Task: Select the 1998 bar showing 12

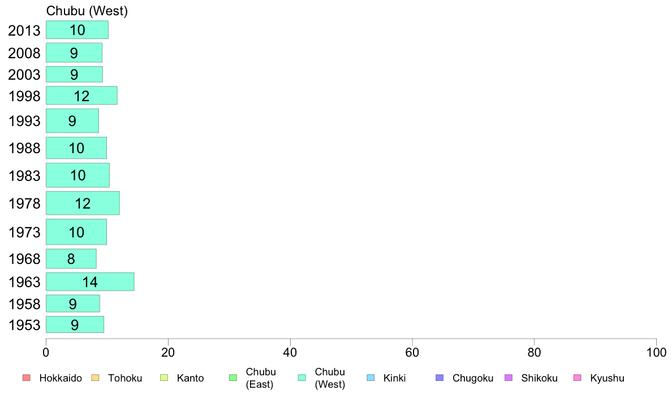Action: pos(81,96)
